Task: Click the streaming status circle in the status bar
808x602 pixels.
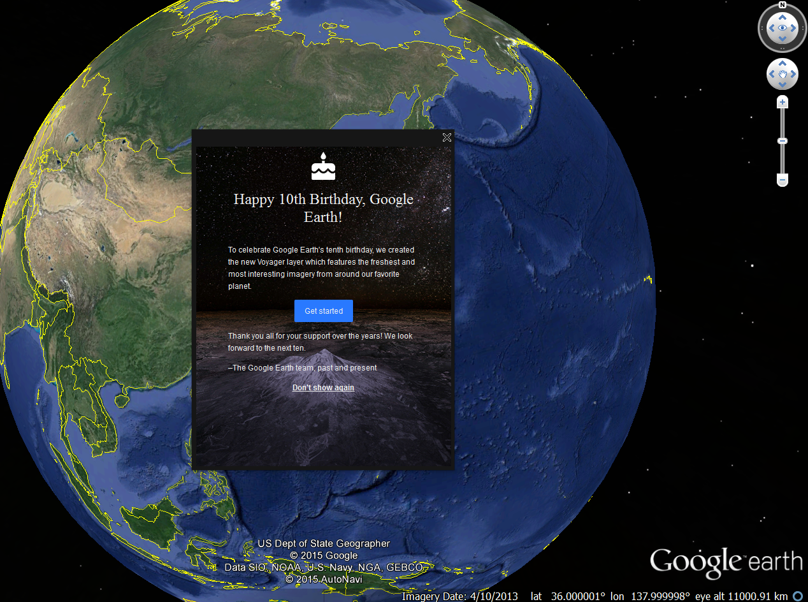Action: pos(797,596)
